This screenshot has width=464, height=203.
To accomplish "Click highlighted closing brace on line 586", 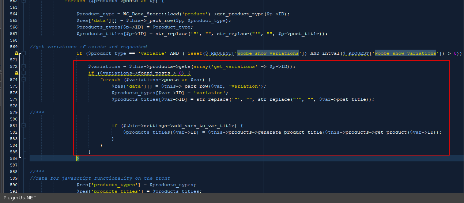I will click(x=78, y=158).
